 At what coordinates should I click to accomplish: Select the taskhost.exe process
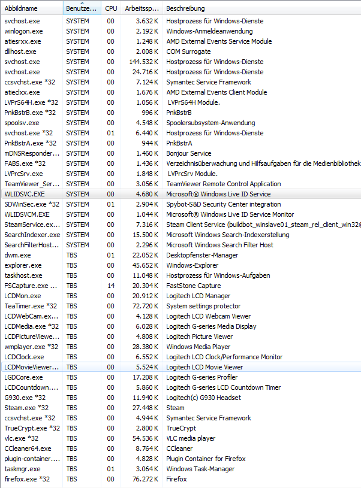coord(181,275)
